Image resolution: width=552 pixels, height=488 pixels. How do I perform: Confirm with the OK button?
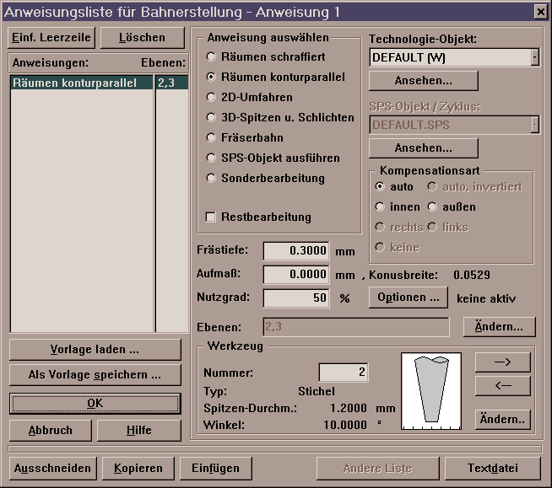click(95, 403)
